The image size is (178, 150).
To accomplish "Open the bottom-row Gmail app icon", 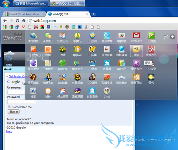I will pyautogui.click(x=107, y=93).
